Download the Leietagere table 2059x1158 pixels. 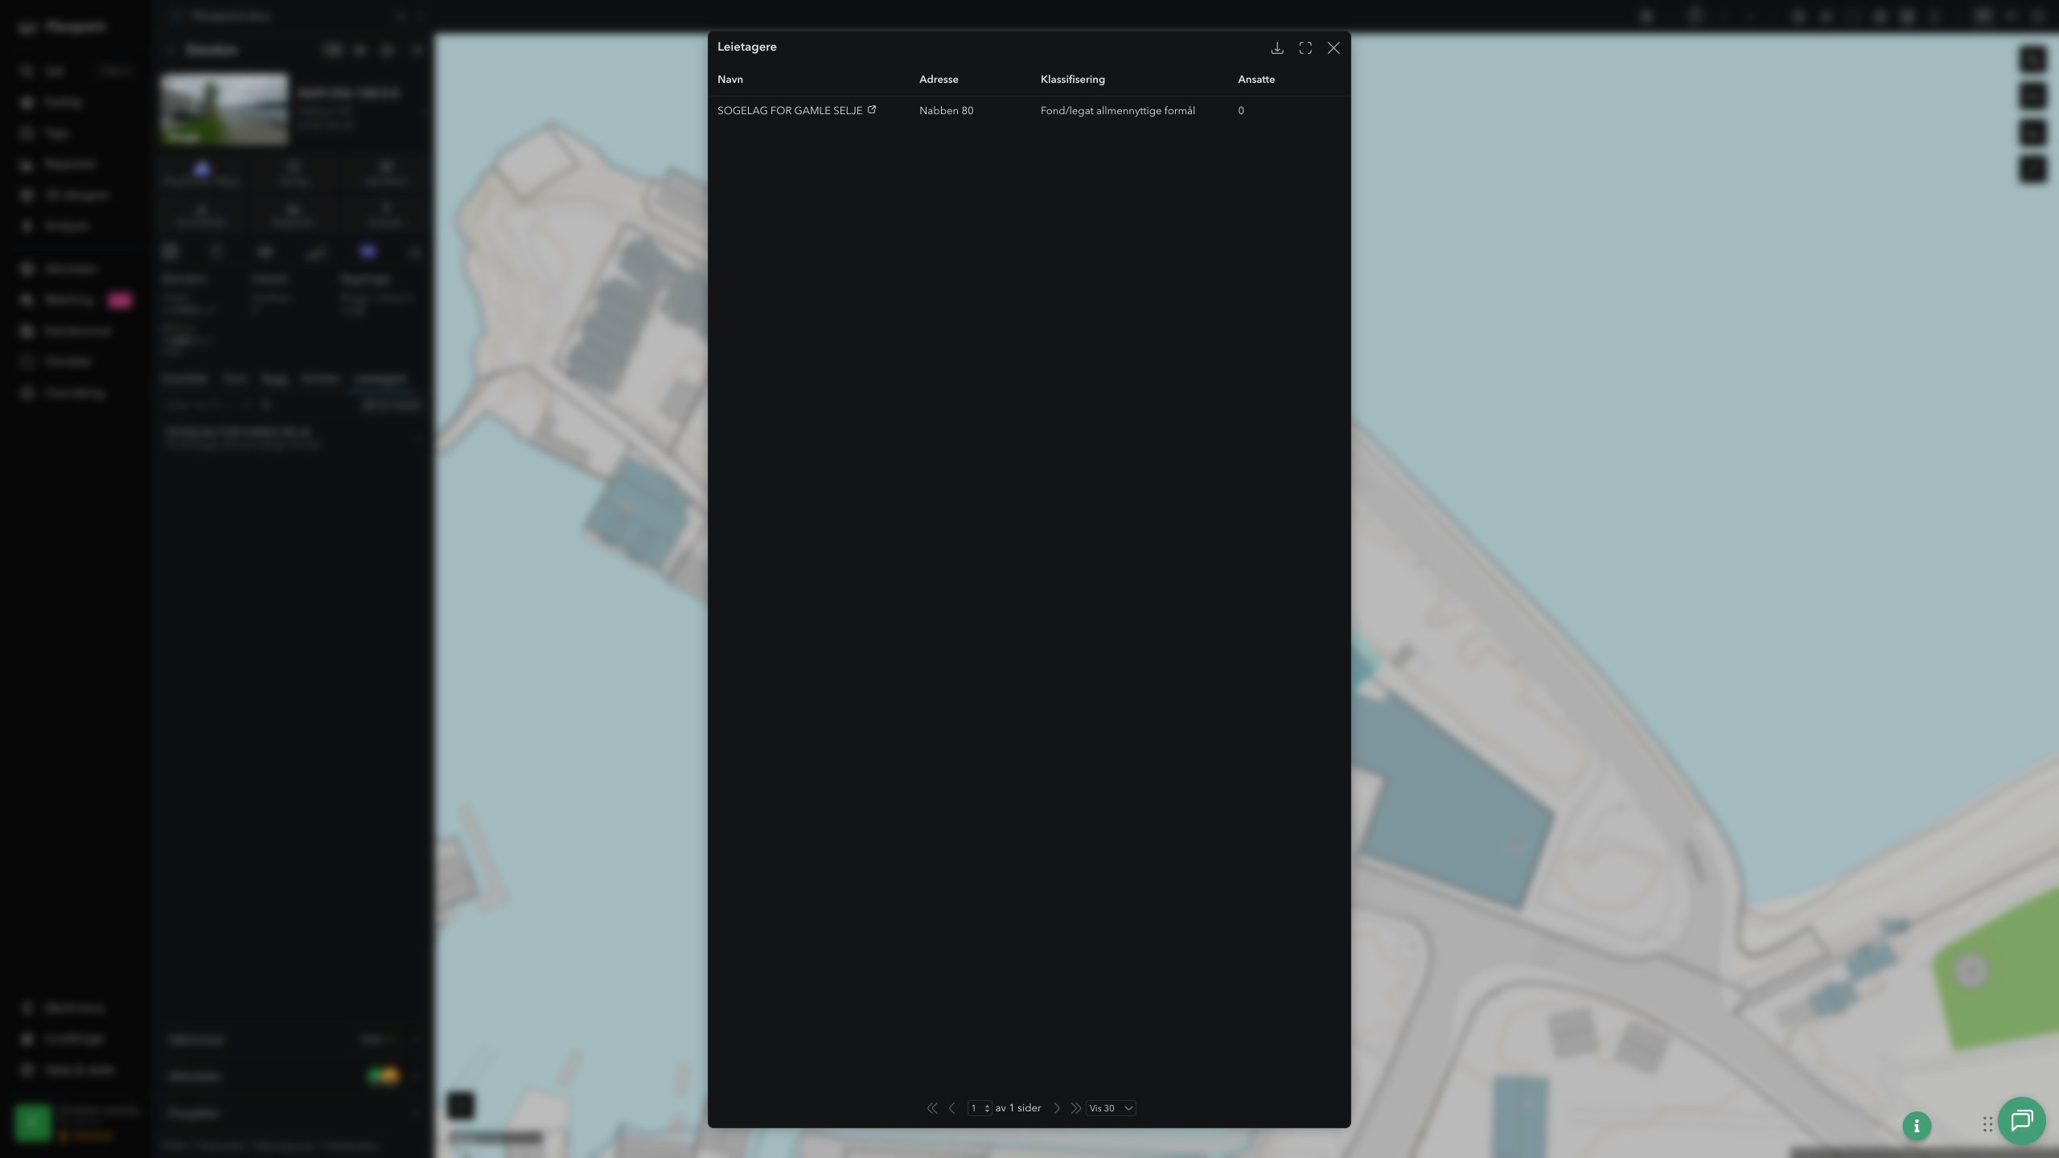click(x=1277, y=48)
